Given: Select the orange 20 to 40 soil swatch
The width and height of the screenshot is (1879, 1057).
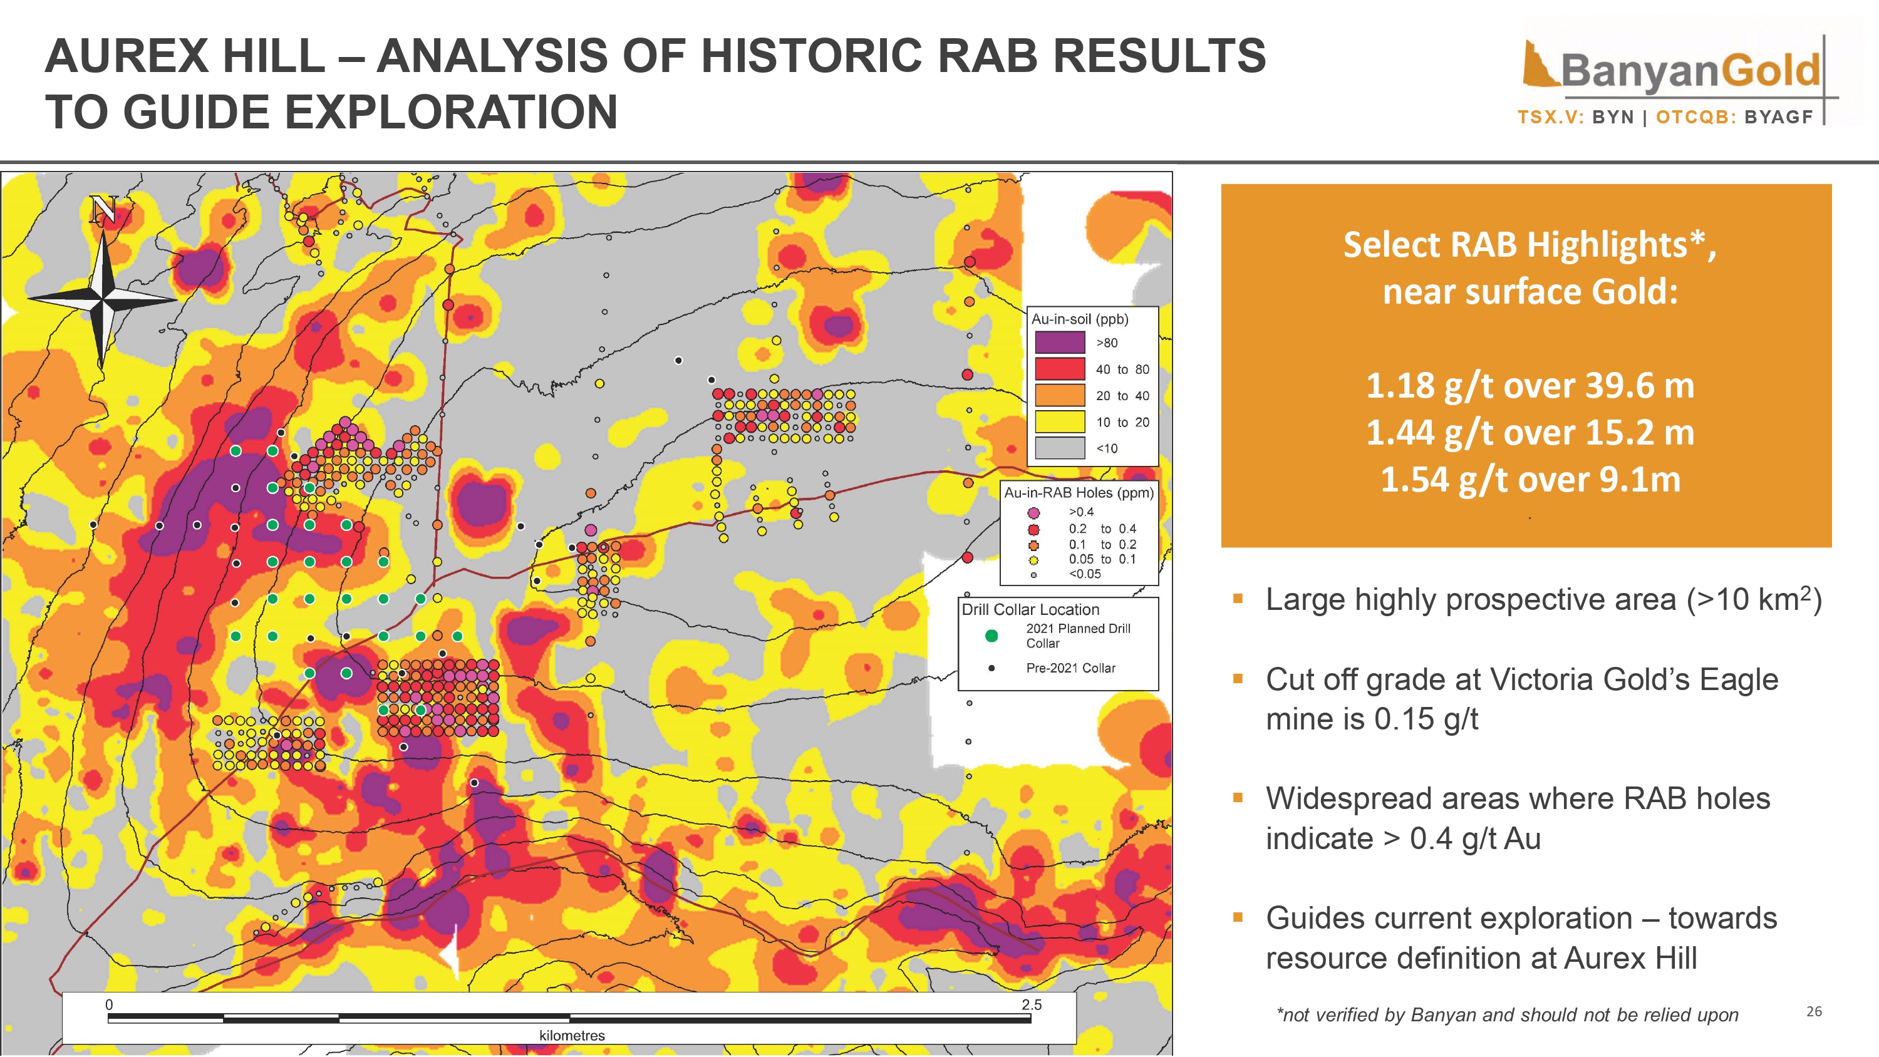Looking at the screenshot, I should [1060, 395].
